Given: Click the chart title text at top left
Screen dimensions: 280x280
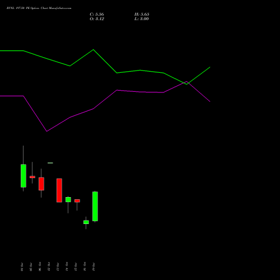Looking at the screenshot, I should 39,8.
